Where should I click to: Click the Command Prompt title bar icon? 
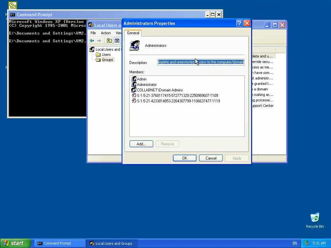(13, 15)
